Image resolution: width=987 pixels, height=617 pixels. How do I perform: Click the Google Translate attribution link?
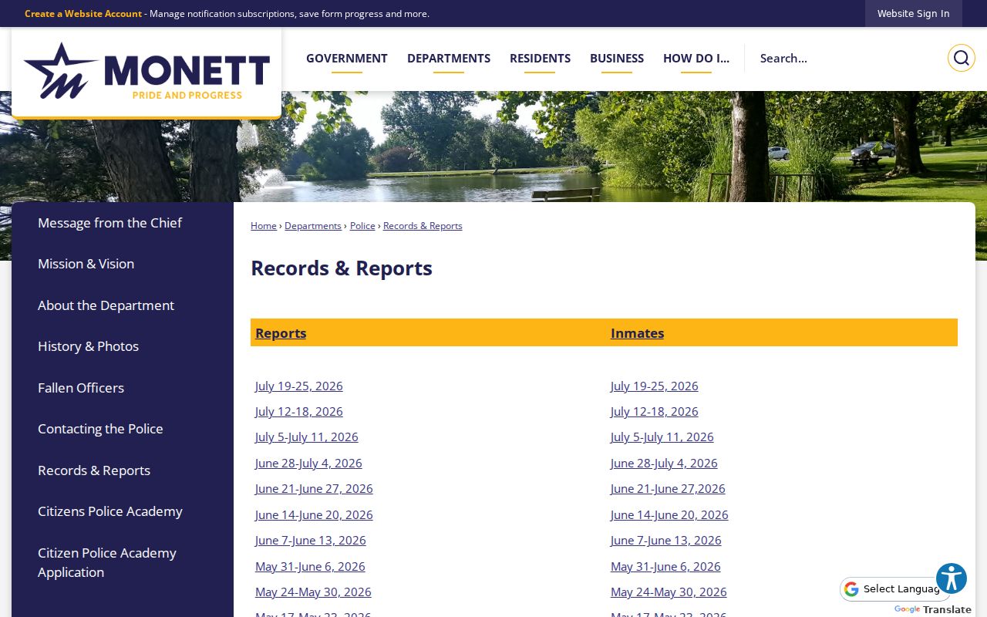click(933, 609)
